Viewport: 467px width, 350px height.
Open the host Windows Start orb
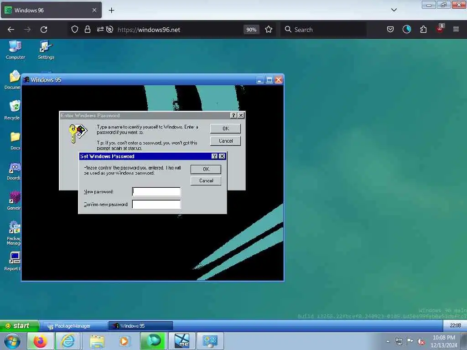click(12, 341)
